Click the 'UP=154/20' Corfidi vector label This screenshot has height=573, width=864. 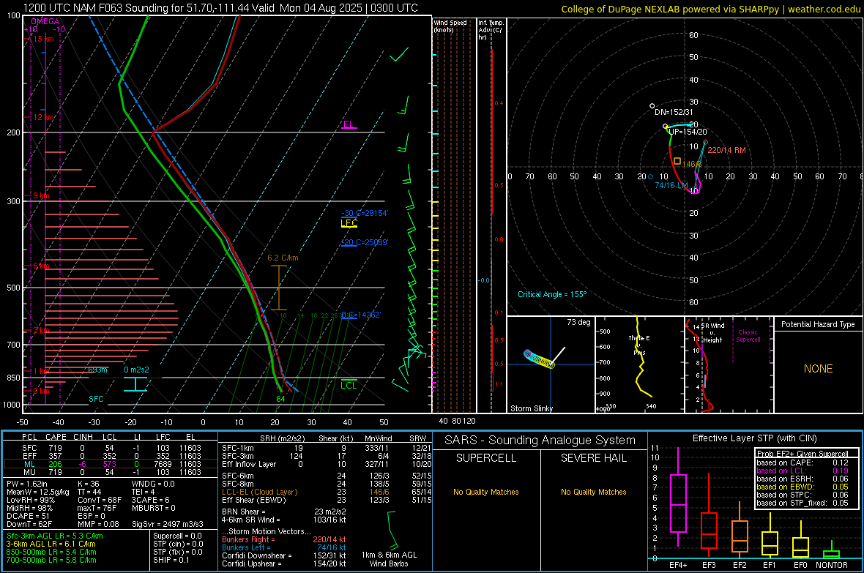[688, 132]
